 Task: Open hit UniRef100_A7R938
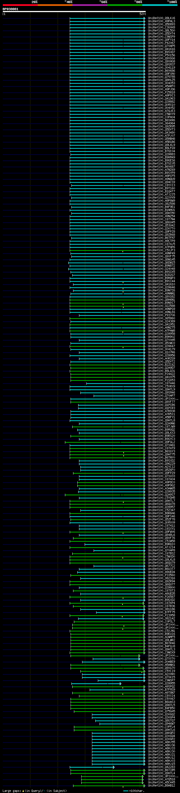coord(161,411)
